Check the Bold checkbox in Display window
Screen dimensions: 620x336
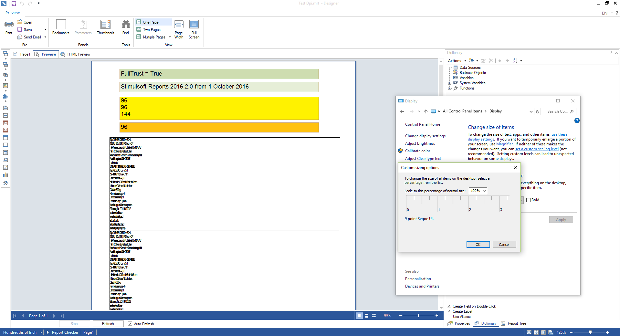coord(528,200)
